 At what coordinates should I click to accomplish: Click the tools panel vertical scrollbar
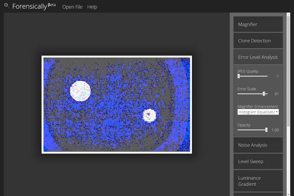pos(289,71)
